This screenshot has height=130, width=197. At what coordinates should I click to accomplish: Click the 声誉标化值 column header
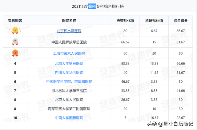[125, 21]
